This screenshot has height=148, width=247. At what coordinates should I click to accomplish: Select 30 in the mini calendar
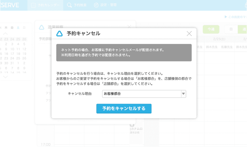tap(6, 63)
